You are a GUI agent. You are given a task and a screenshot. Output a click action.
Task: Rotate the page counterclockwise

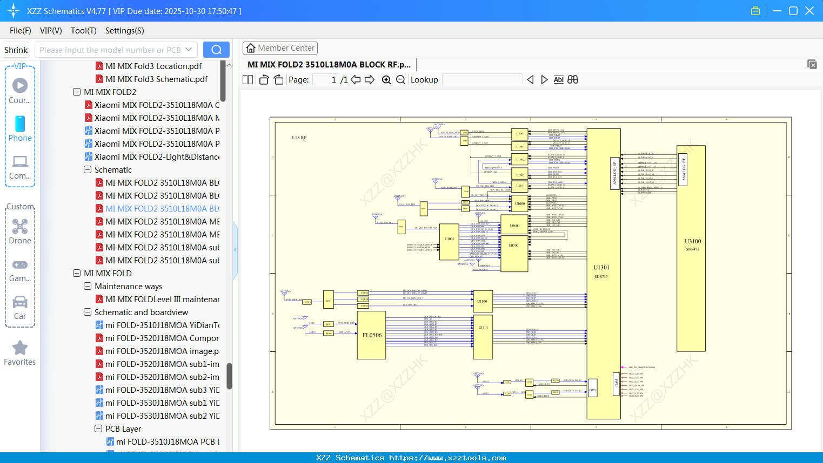coord(264,80)
